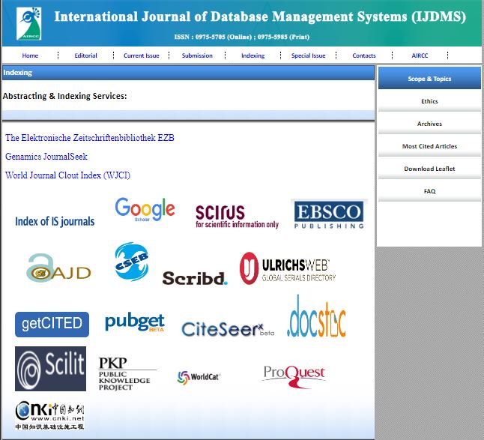484x440 pixels.
Task: Click the Ulrichsweb Global Serials Directory logo
Action: pyautogui.click(x=288, y=268)
